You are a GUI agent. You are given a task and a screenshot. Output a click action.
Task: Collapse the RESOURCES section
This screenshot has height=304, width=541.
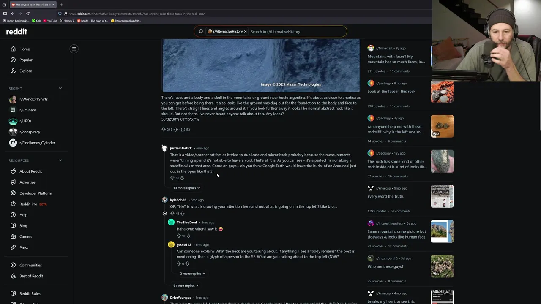pyautogui.click(x=60, y=160)
